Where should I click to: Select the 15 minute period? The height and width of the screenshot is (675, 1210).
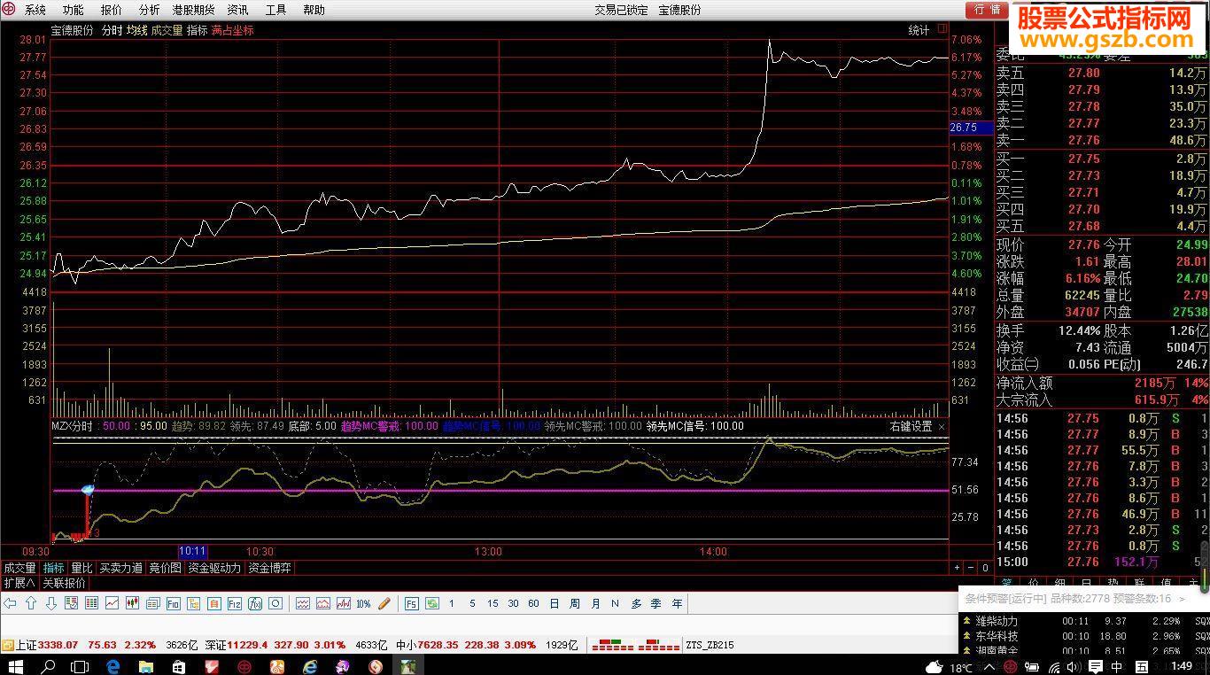tap(493, 603)
